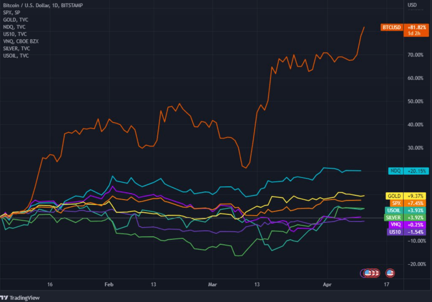Click the -20.00% price scale label

tap(416, 264)
